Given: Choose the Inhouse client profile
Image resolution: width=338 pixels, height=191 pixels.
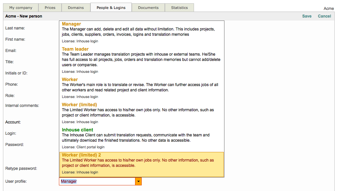Looking at the screenshot, I should 77,130.
